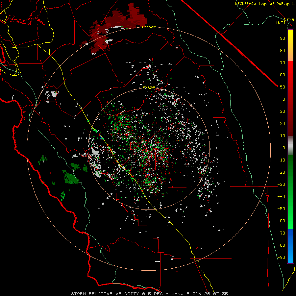Click the -70 knot label on velocity scale
This screenshot has width=296, height=296.
coord(281,233)
